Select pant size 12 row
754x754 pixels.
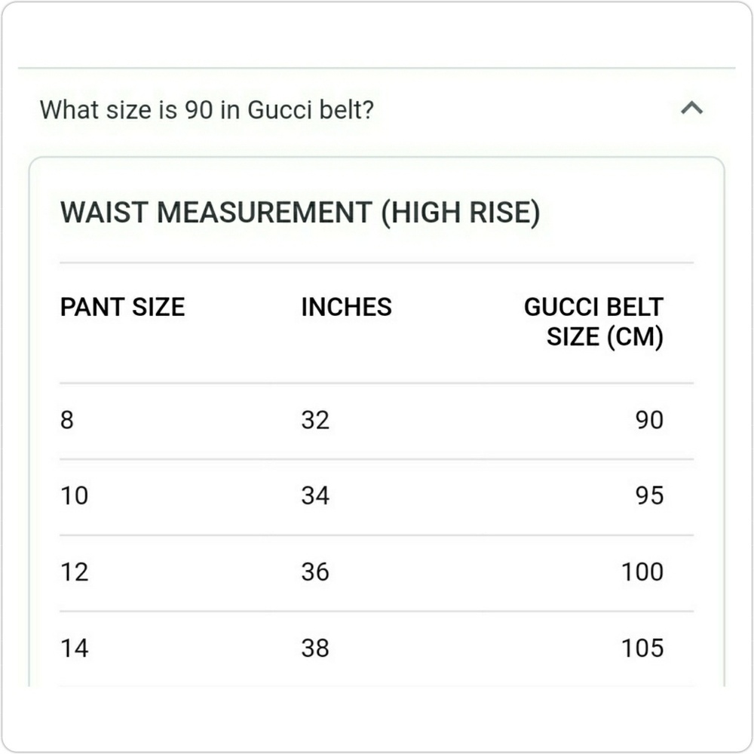75,572
